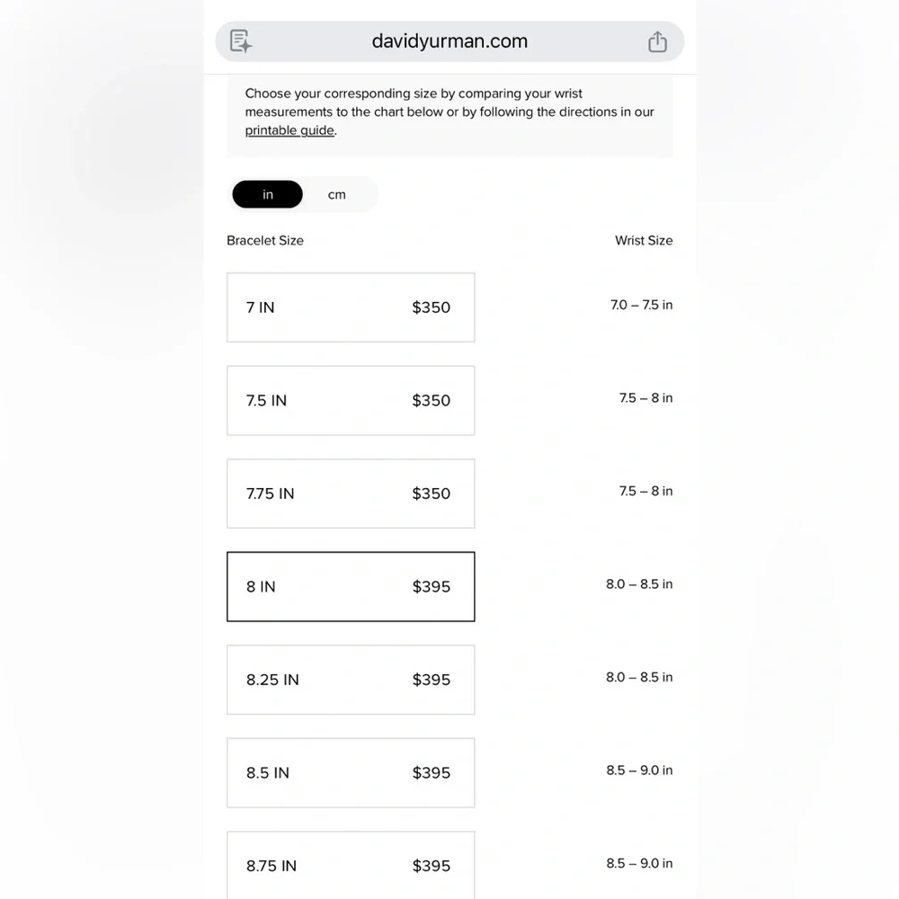Click the 7.0 – 7.5 in wrist size

[642, 305]
